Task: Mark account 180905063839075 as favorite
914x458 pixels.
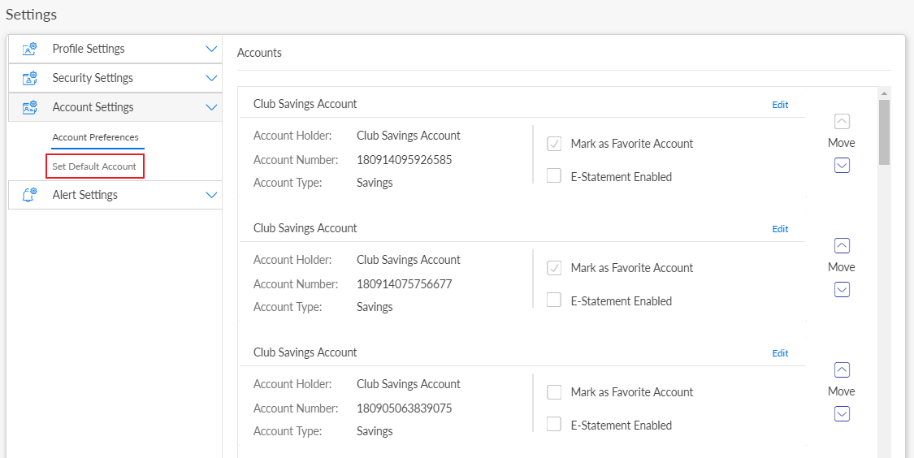Action: click(554, 392)
